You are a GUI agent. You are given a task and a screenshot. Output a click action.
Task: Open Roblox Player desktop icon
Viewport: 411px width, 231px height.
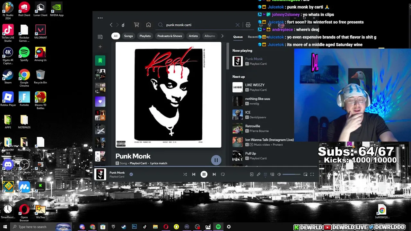tap(8, 99)
